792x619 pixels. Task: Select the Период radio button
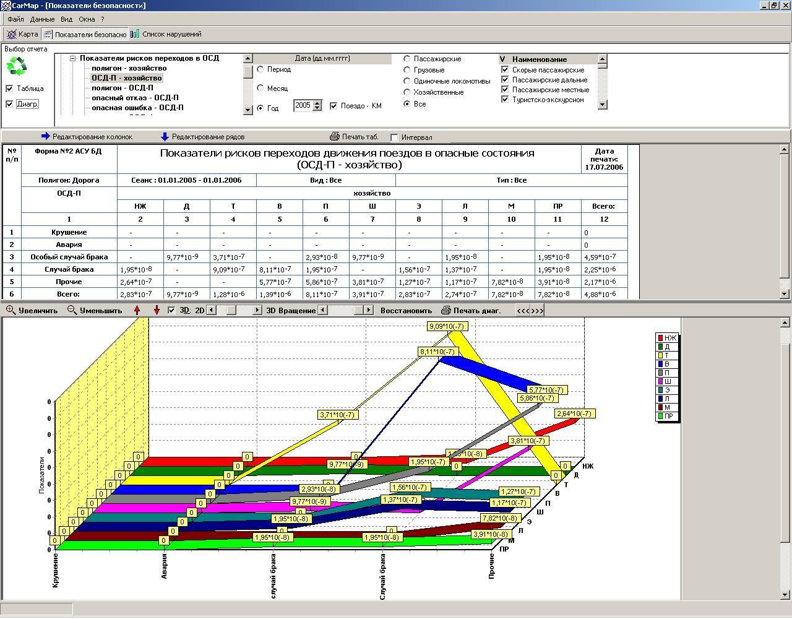point(260,69)
